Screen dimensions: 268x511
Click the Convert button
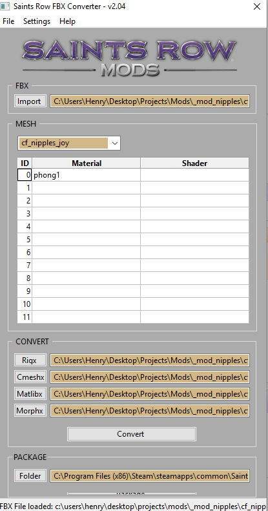point(132,434)
